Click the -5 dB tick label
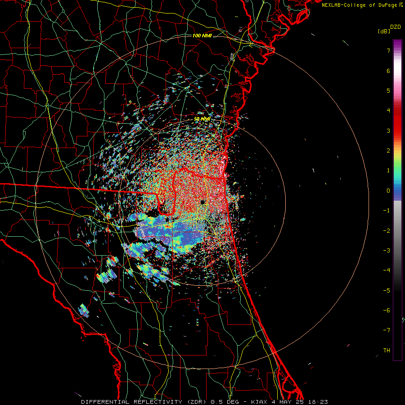This screenshot has height=405, width=405. [387, 290]
